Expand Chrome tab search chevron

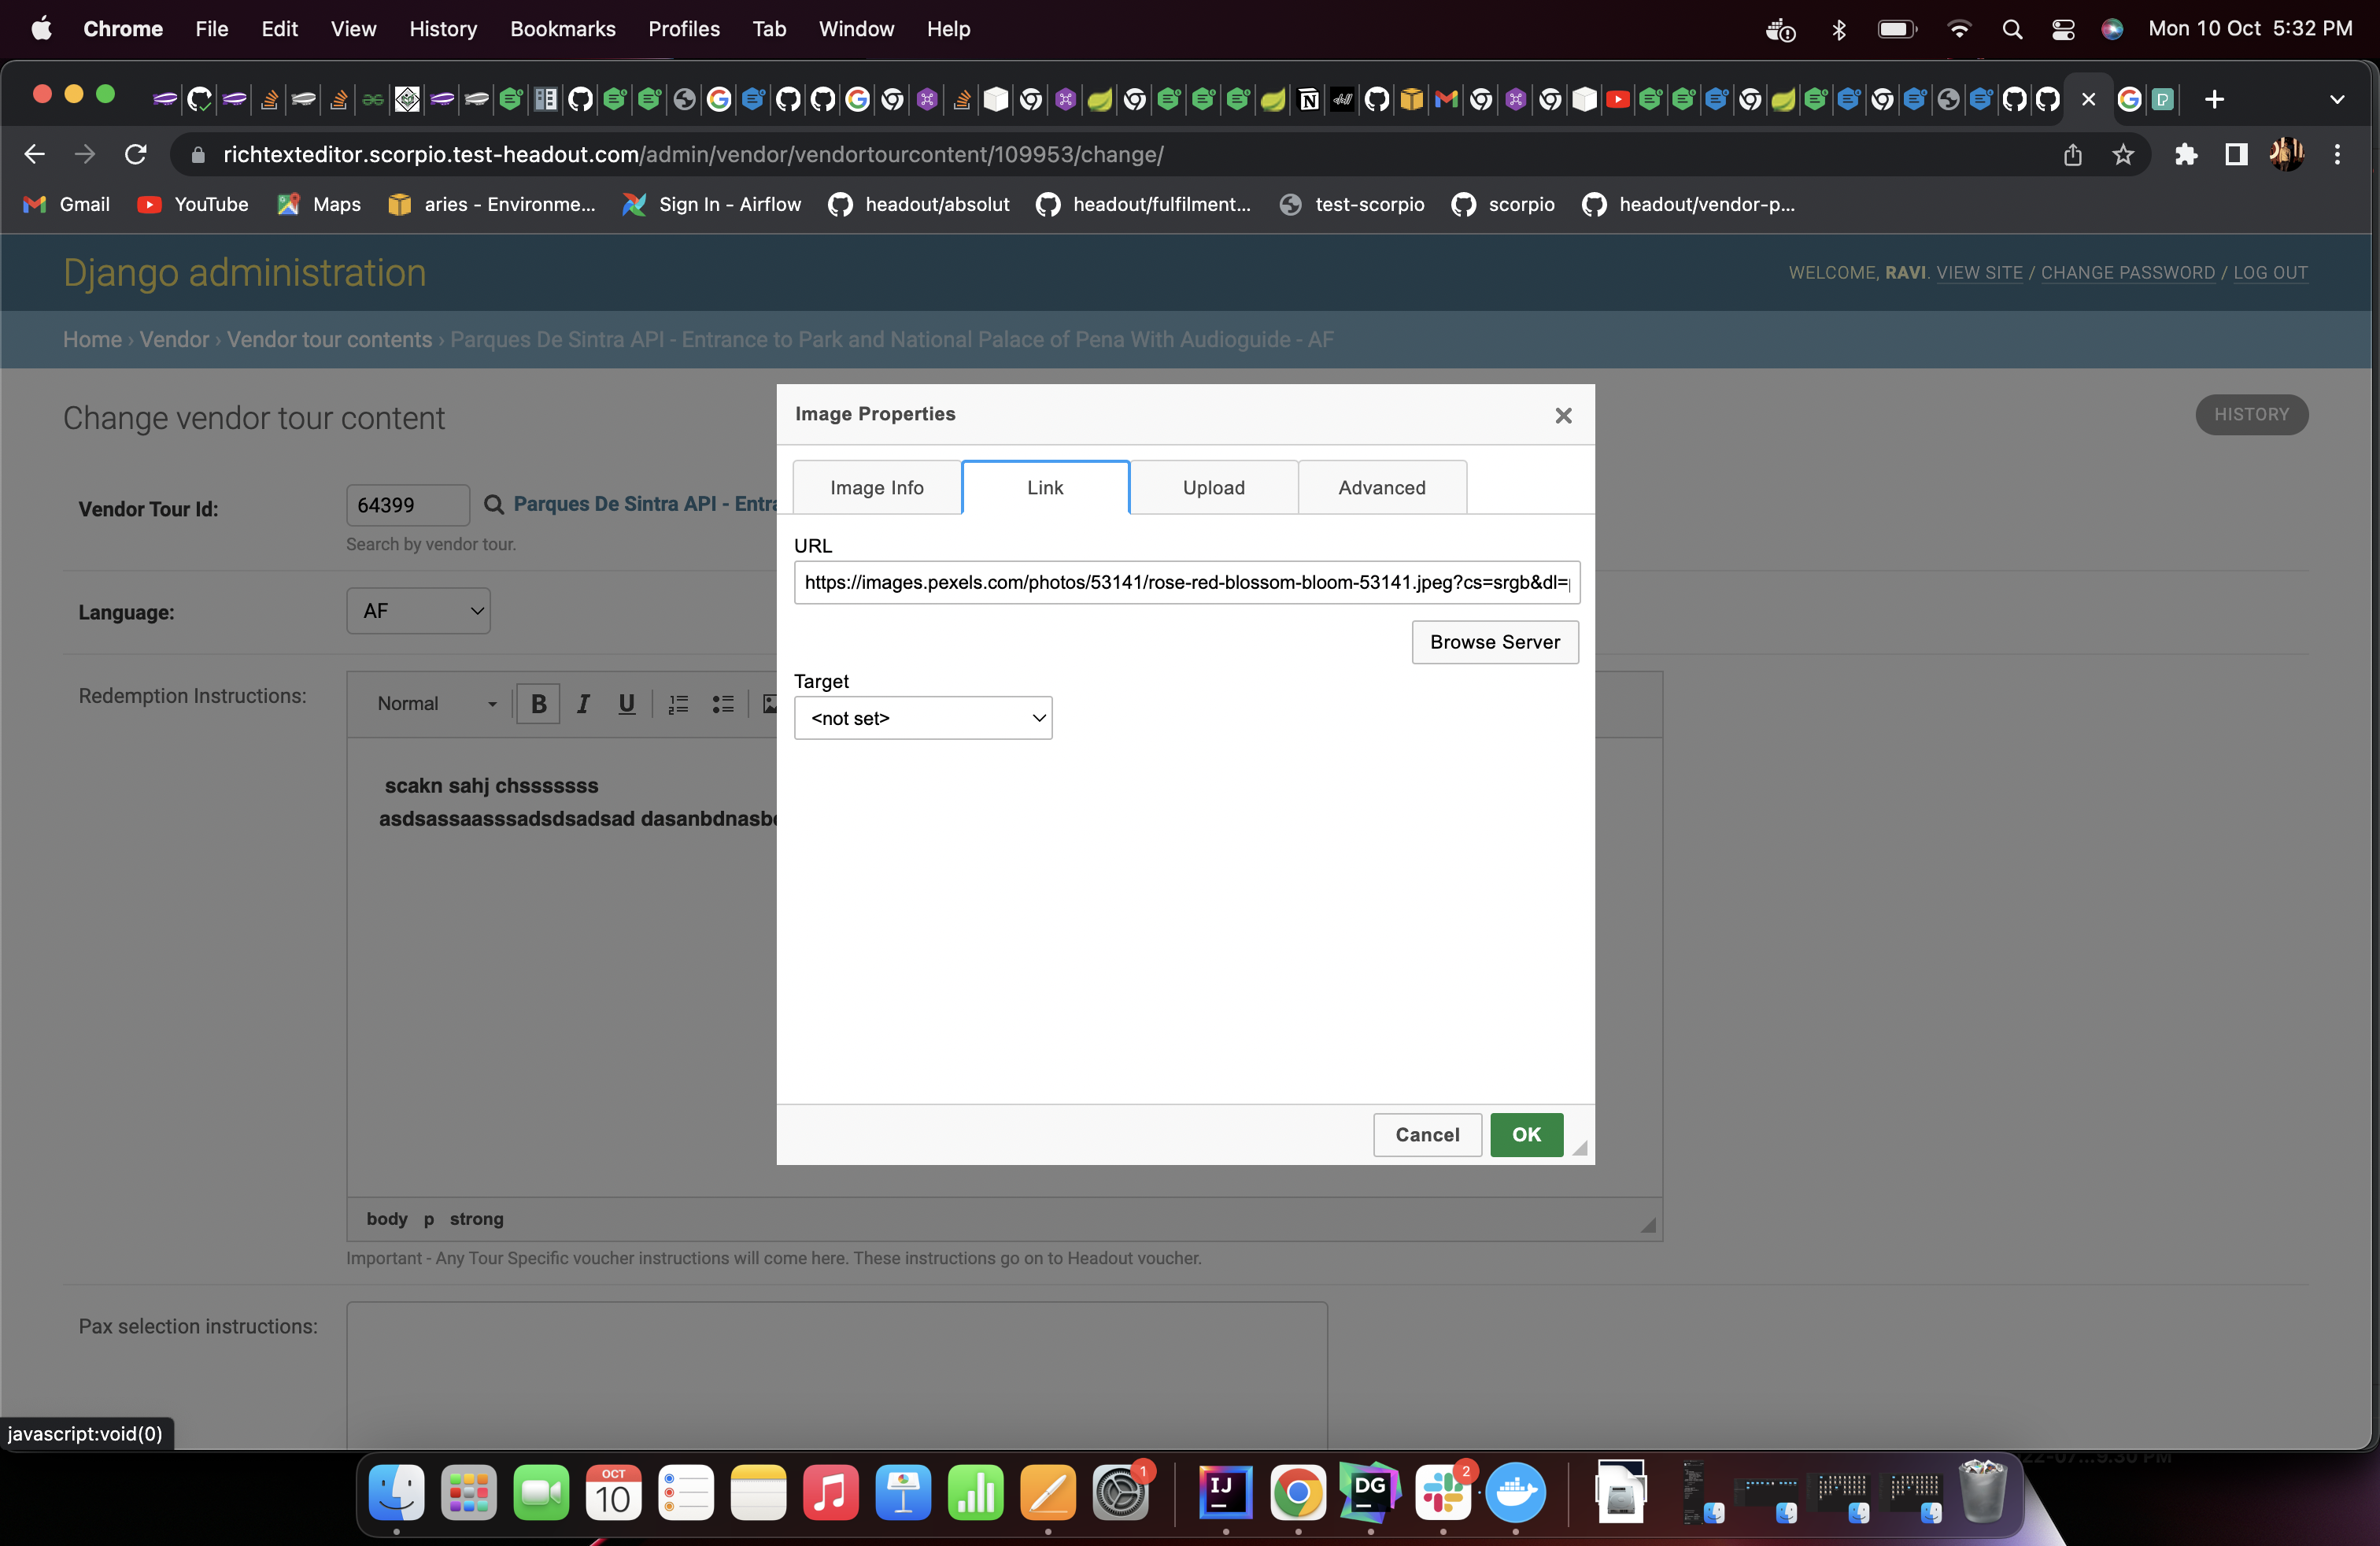2337,99
